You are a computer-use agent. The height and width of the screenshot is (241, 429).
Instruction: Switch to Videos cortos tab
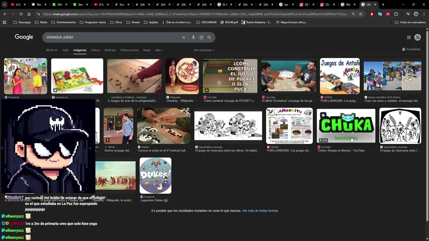(129, 50)
